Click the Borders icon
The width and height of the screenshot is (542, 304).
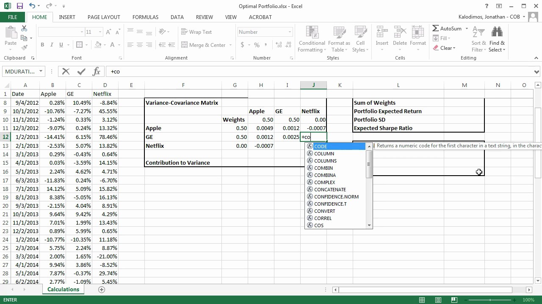(79, 45)
